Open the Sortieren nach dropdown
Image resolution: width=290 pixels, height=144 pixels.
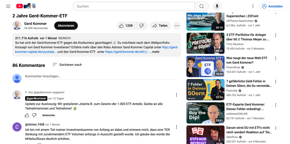coord(67,65)
